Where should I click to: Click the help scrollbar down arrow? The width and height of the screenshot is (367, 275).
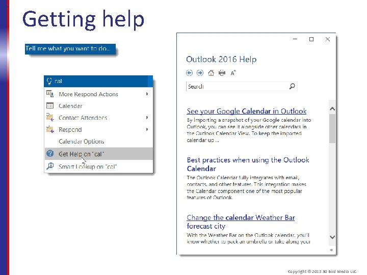332,237
